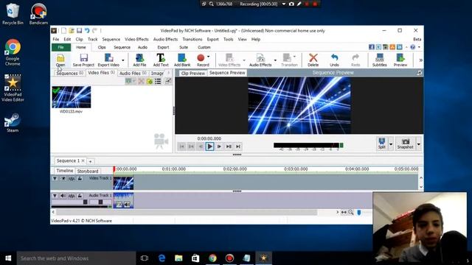Play the sequence preview
Viewport: 472px width, 265px height.
[x=209, y=146]
